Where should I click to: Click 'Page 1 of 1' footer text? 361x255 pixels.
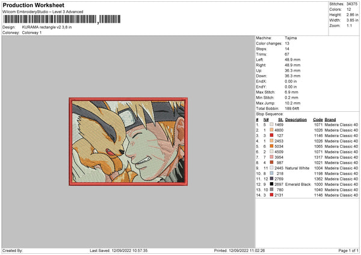coord(348,250)
